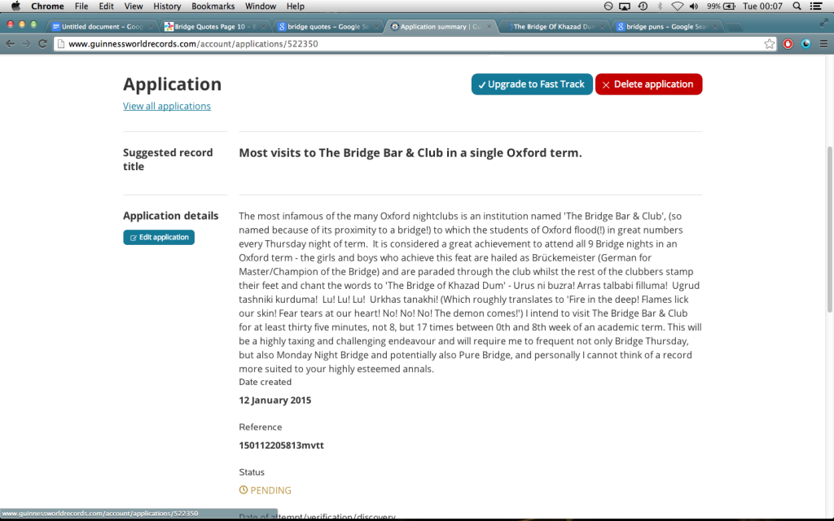Switch to the Bridge Quotes Page 10 tab
Screen dimensions: 834x521
pyautogui.click(x=214, y=27)
